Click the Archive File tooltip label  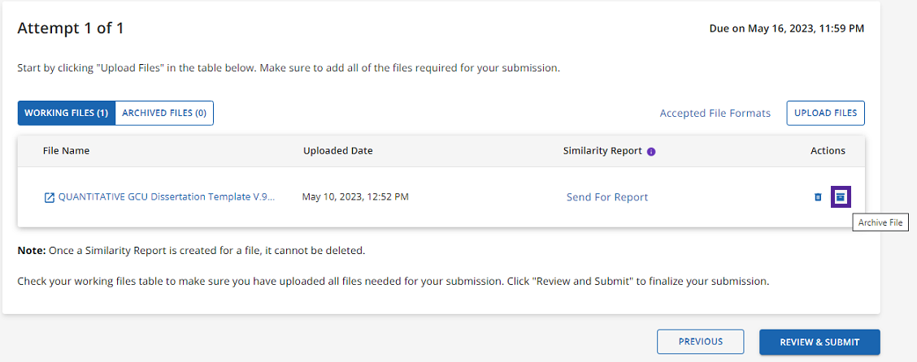point(880,223)
